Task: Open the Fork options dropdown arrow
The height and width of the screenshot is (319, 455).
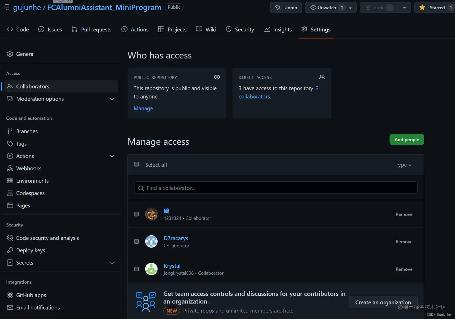Action: coord(404,8)
